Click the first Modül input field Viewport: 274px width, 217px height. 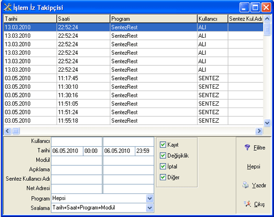click(77, 161)
